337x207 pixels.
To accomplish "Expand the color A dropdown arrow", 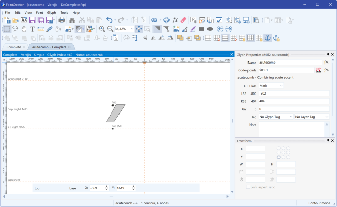I will click(94, 29).
